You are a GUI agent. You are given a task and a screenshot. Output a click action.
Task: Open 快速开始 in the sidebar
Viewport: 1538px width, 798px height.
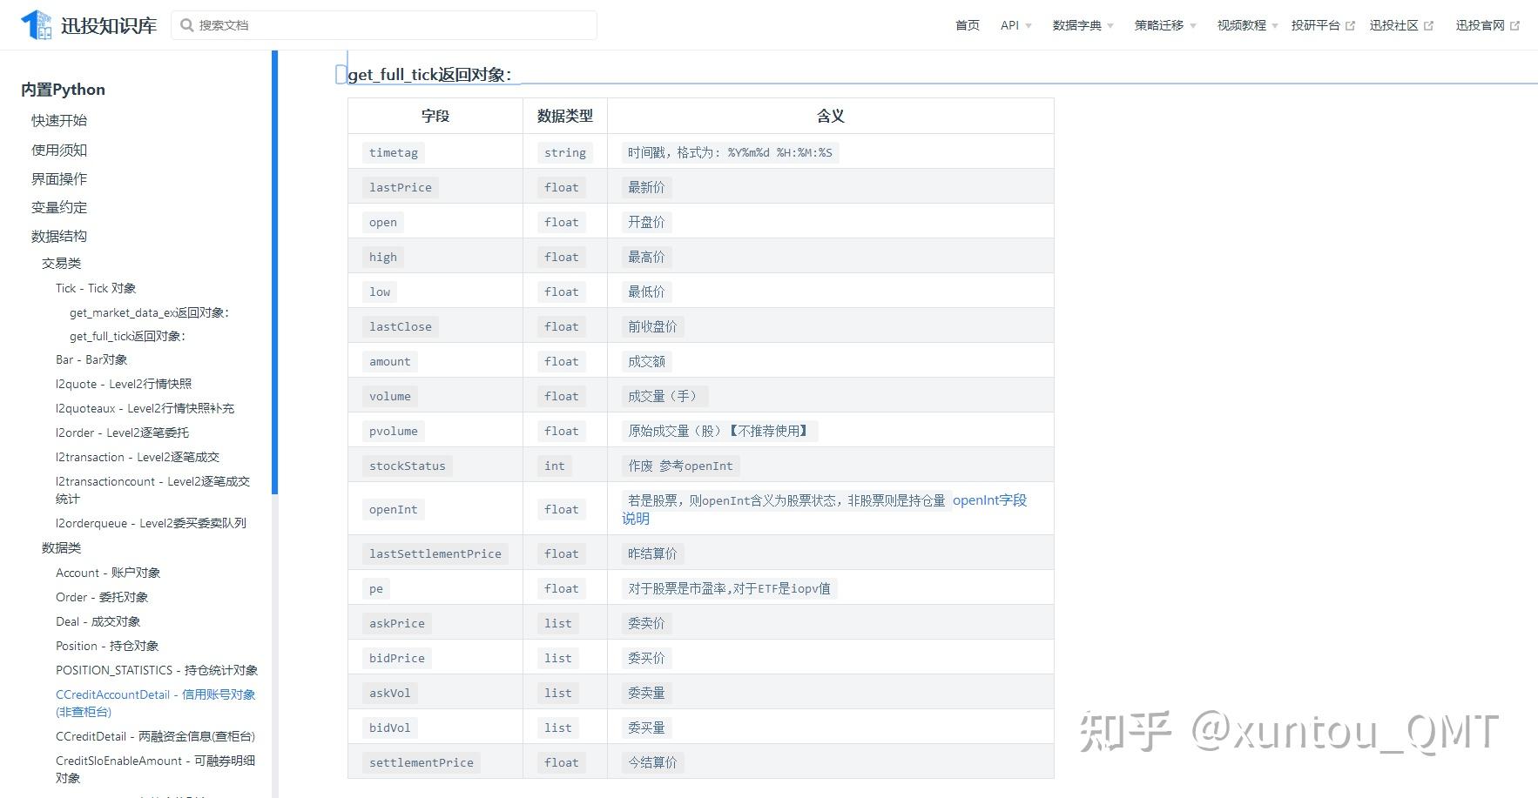pos(58,120)
